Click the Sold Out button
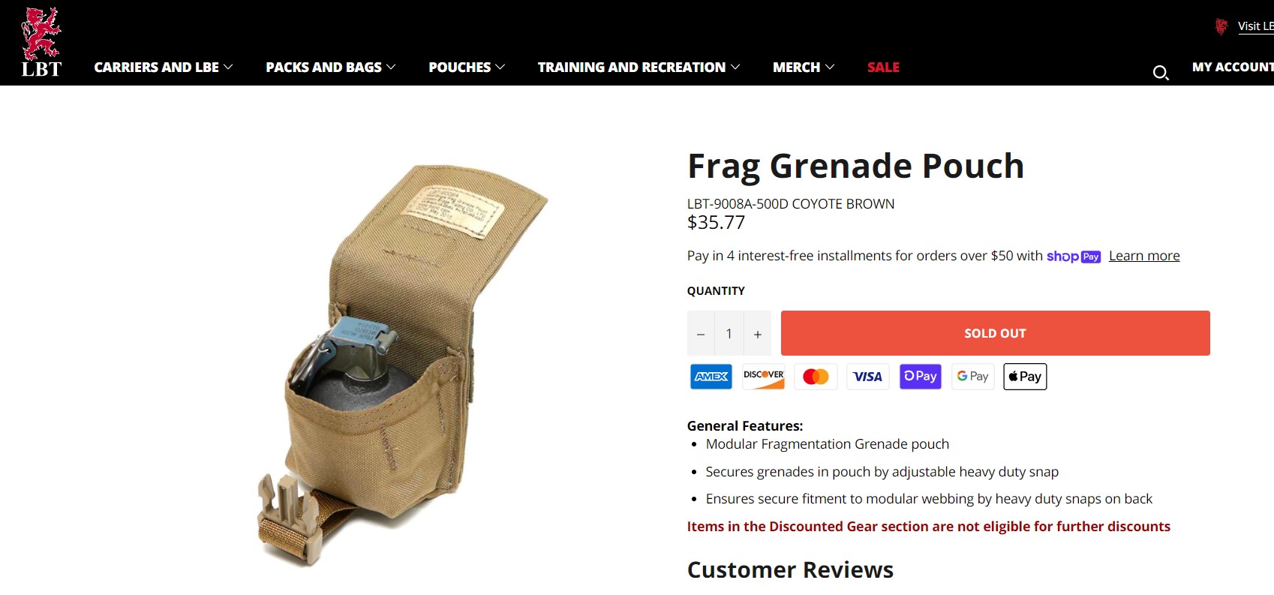Screen dimensions: 1274x595 (x=996, y=333)
